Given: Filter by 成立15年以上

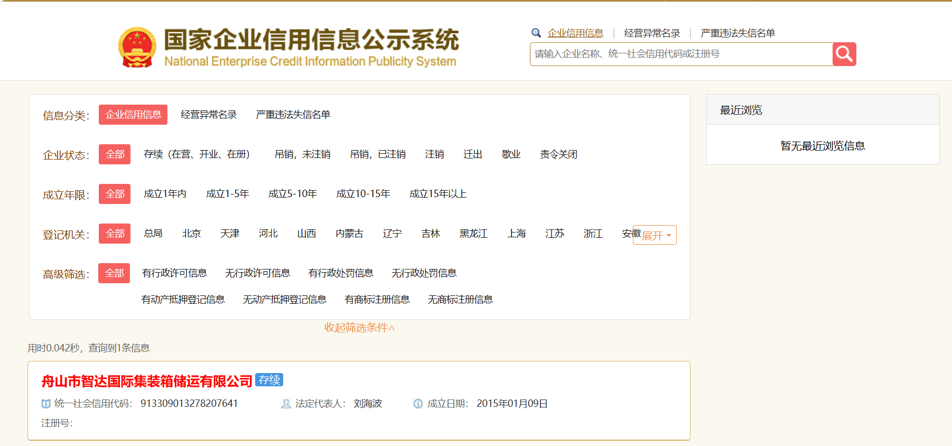Looking at the screenshot, I should point(438,194).
